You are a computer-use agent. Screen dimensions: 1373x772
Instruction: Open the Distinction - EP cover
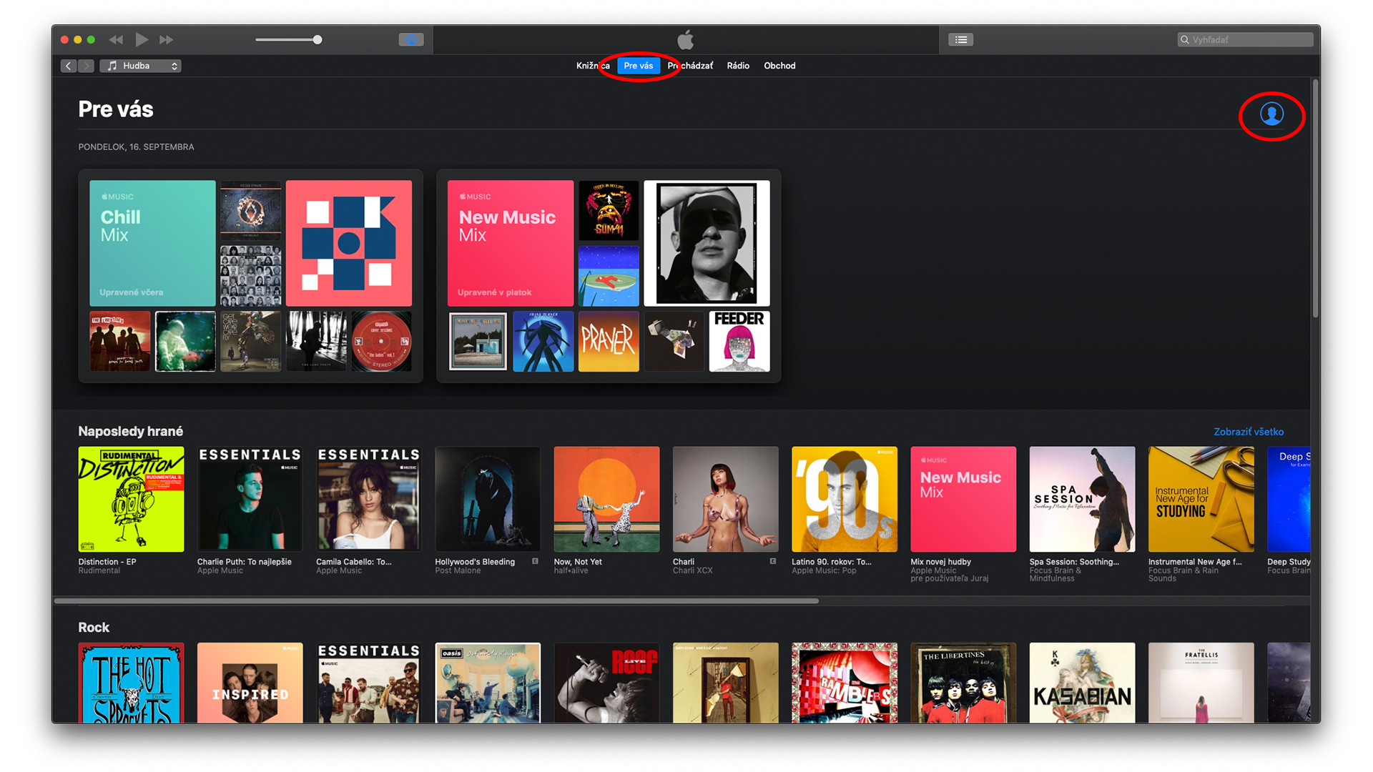point(131,499)
